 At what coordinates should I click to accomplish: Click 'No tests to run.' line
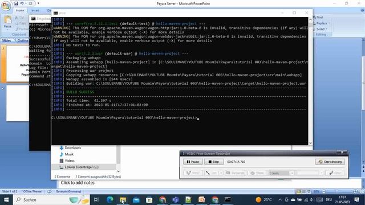(83, 45)
